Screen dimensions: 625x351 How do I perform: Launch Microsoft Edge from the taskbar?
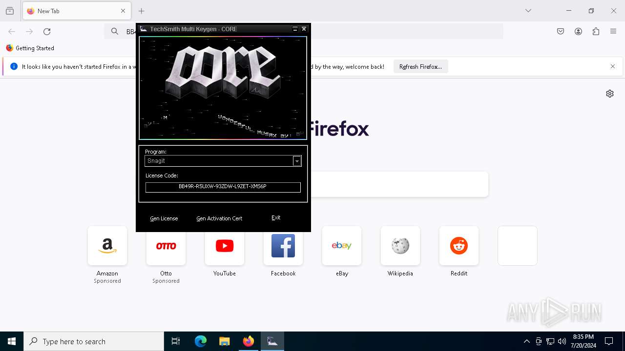point(201,342)
